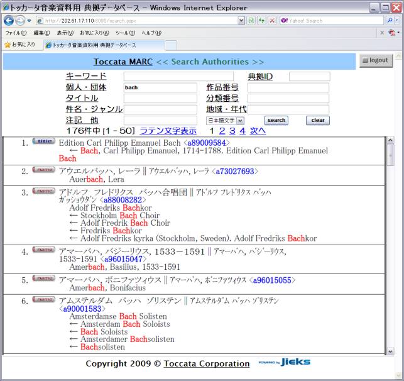Open authority ID a90001583
The height and width of the screenshot is (381, 404).
click(82, 309)
